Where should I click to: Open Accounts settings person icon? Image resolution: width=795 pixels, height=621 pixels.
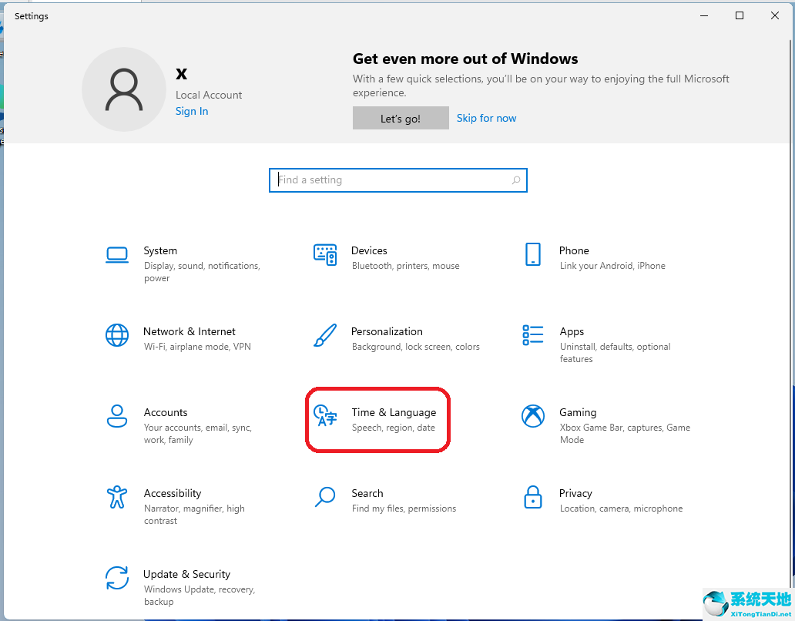(x=116, y=416)
